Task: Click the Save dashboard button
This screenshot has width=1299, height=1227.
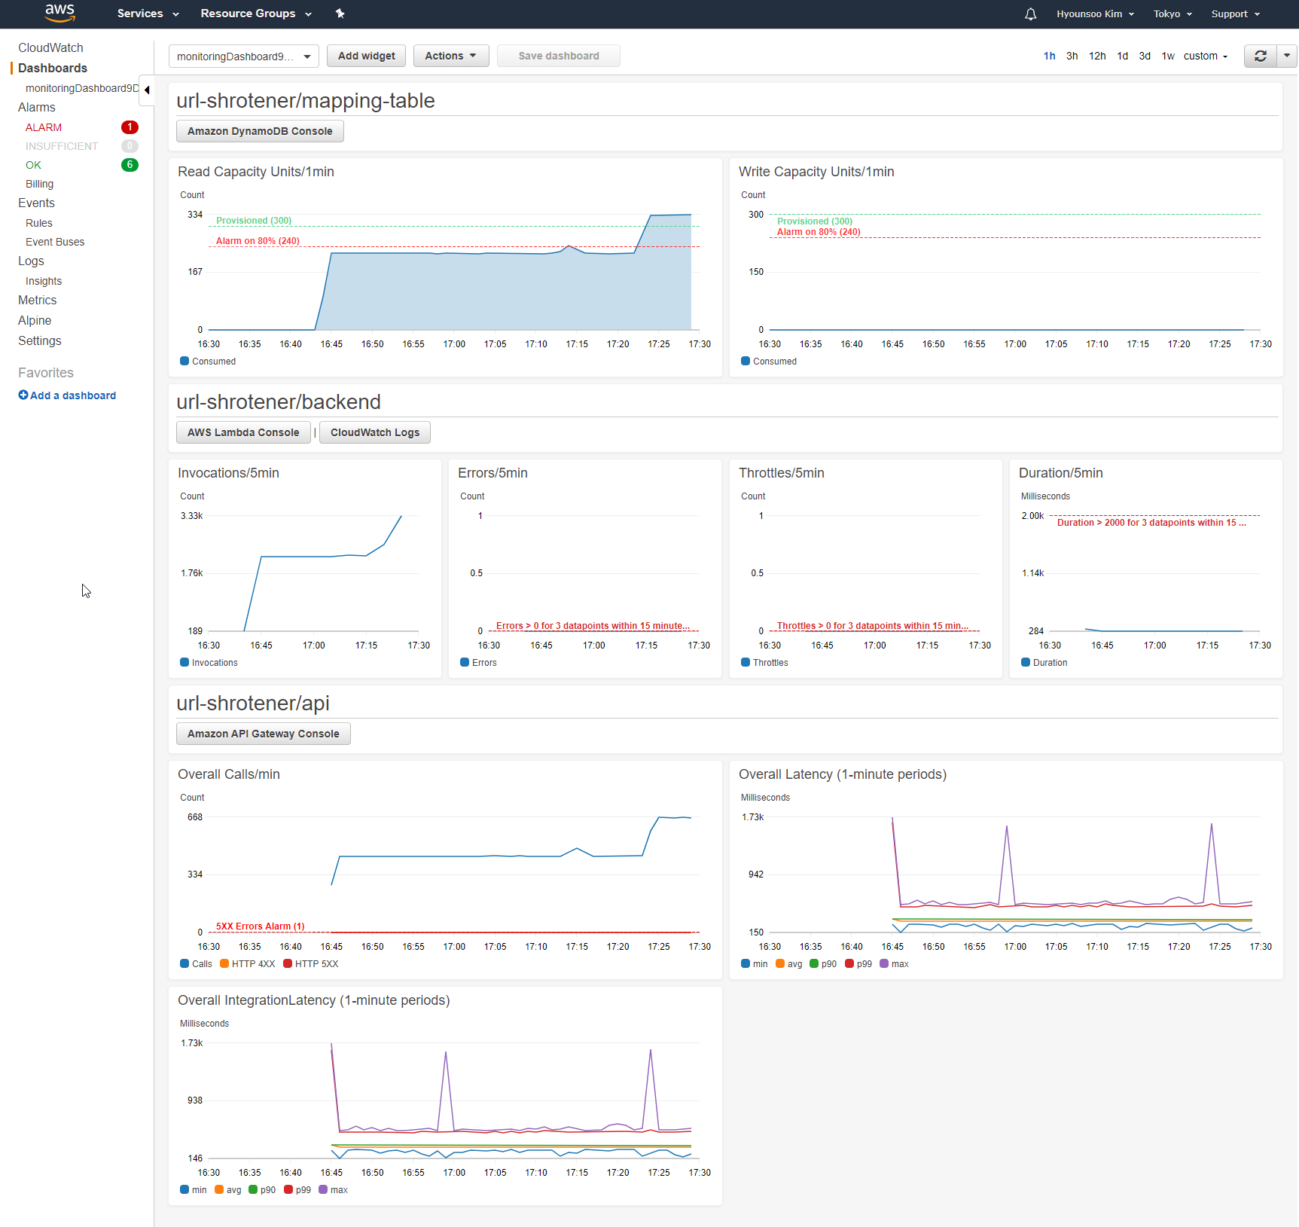Action: pyautogui.click(x=559, y=56)
